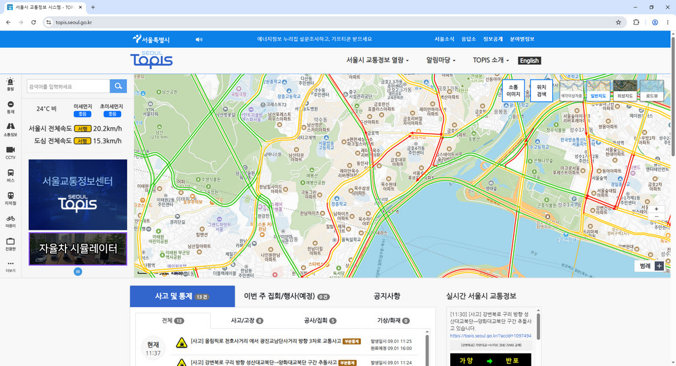Select the 사고 및 통제 tab

pyautogui.click(x=183, y=296)
